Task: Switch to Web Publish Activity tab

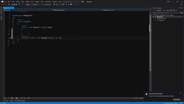Action: tap(20, 101)
